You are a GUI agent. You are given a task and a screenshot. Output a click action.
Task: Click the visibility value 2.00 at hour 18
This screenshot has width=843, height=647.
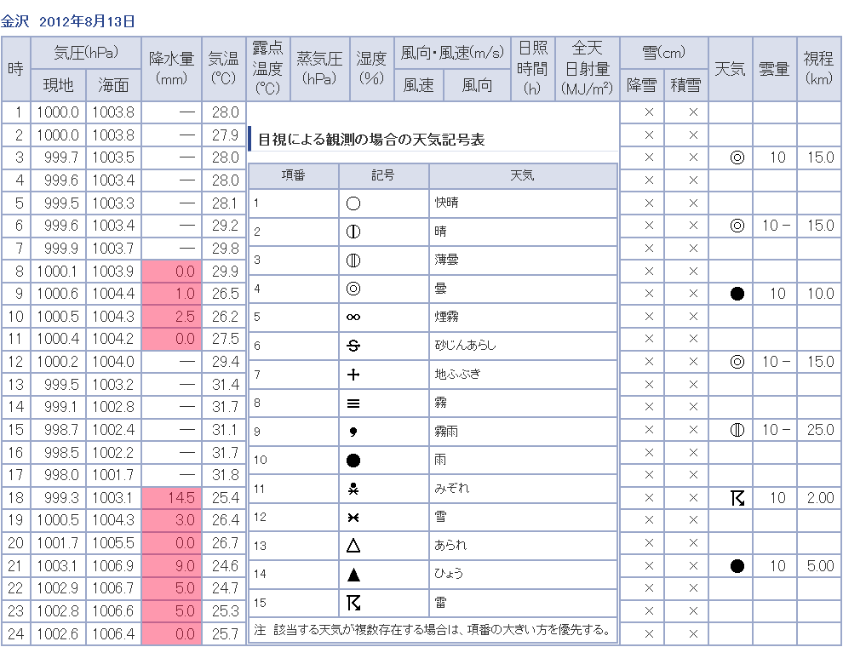(x=820, y=498)
